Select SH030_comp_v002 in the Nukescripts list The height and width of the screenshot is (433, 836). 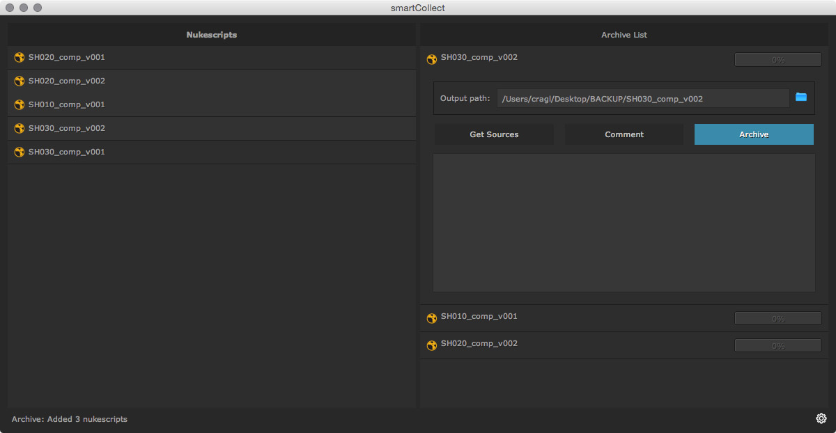[67, 129]
